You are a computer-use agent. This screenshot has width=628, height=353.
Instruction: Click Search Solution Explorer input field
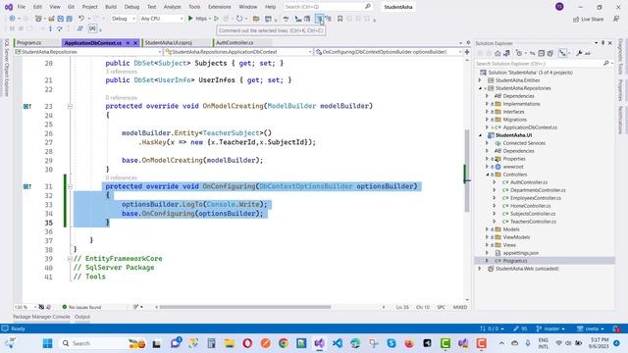539,63
